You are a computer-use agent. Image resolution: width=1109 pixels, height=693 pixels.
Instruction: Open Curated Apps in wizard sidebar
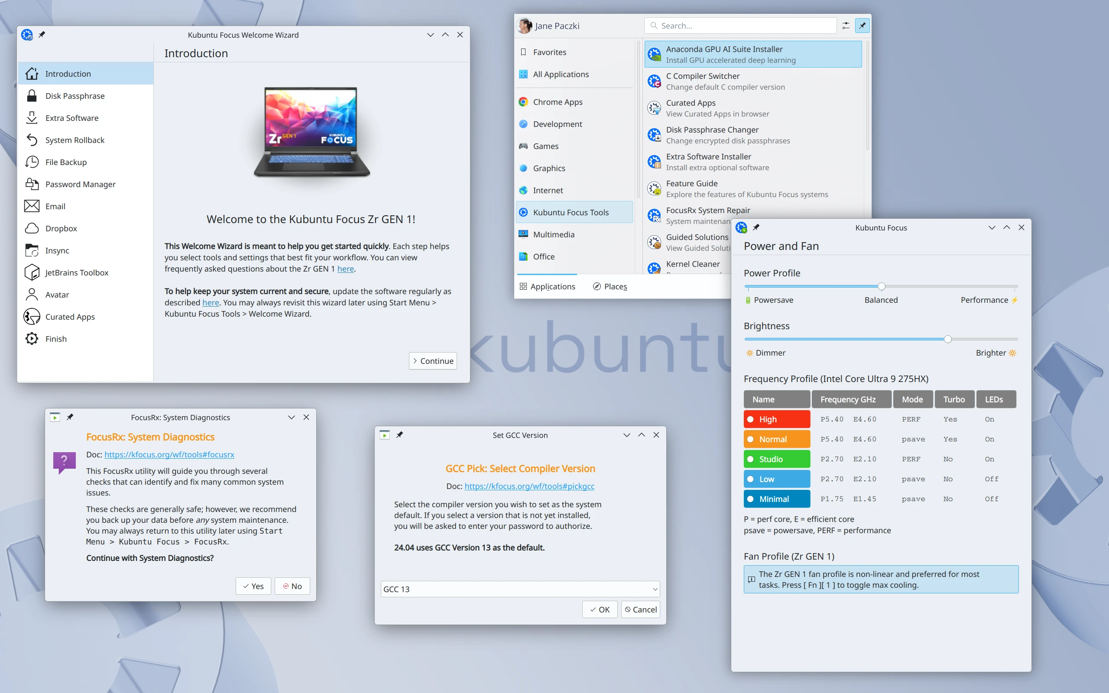point(85,317)
